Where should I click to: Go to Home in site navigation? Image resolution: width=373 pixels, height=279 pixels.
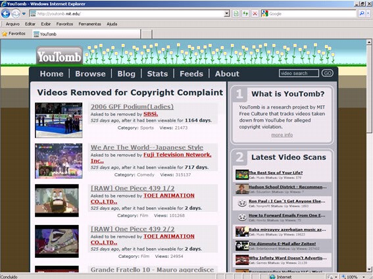click(x=51, y=74)
